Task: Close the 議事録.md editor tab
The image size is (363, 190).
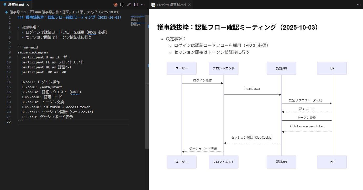Action: click(28, 5)
